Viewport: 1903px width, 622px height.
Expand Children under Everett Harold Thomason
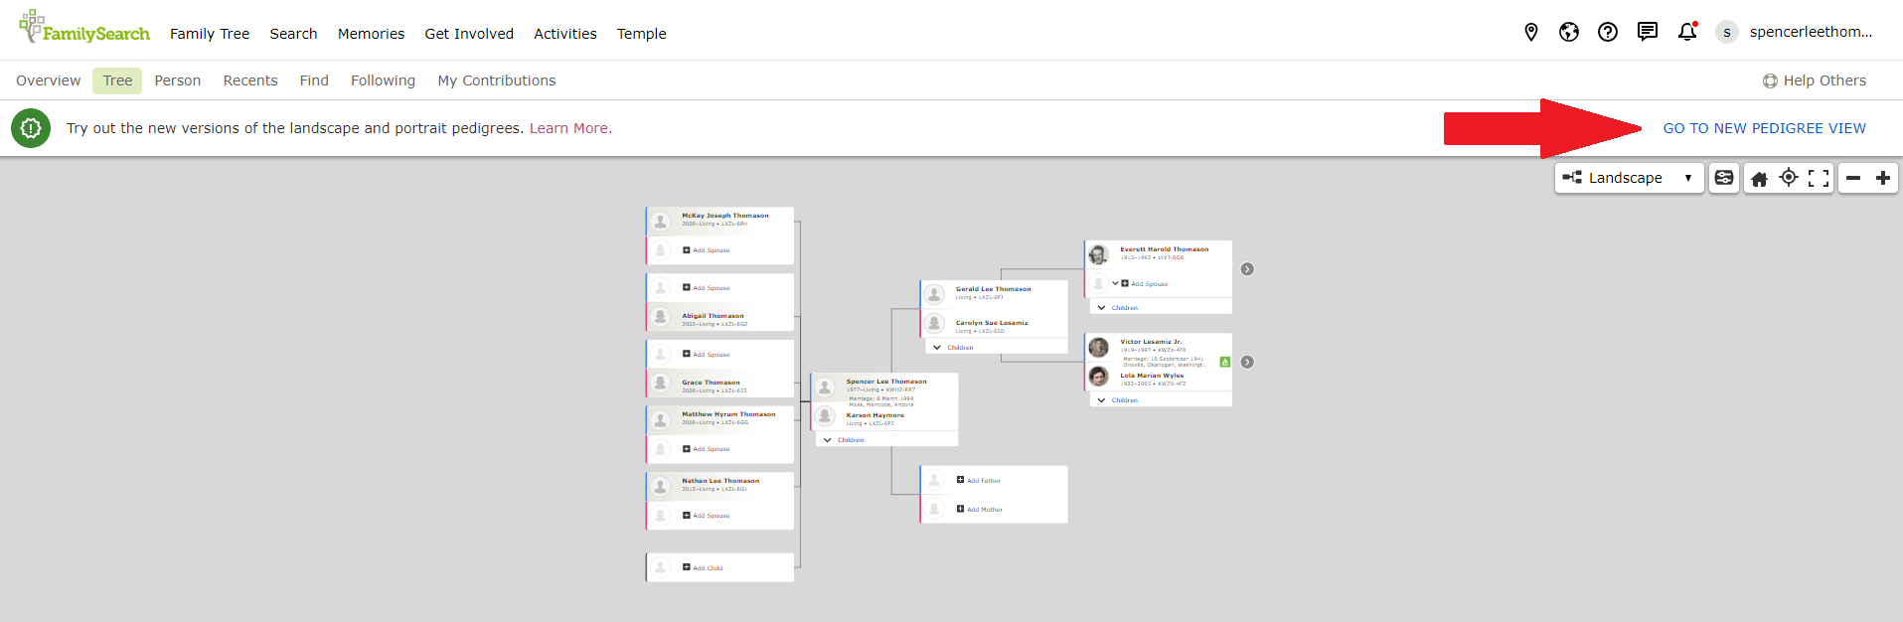pos(1117,308)
